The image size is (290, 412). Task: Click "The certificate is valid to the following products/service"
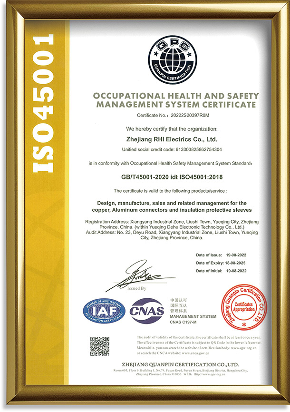point(170,191)
